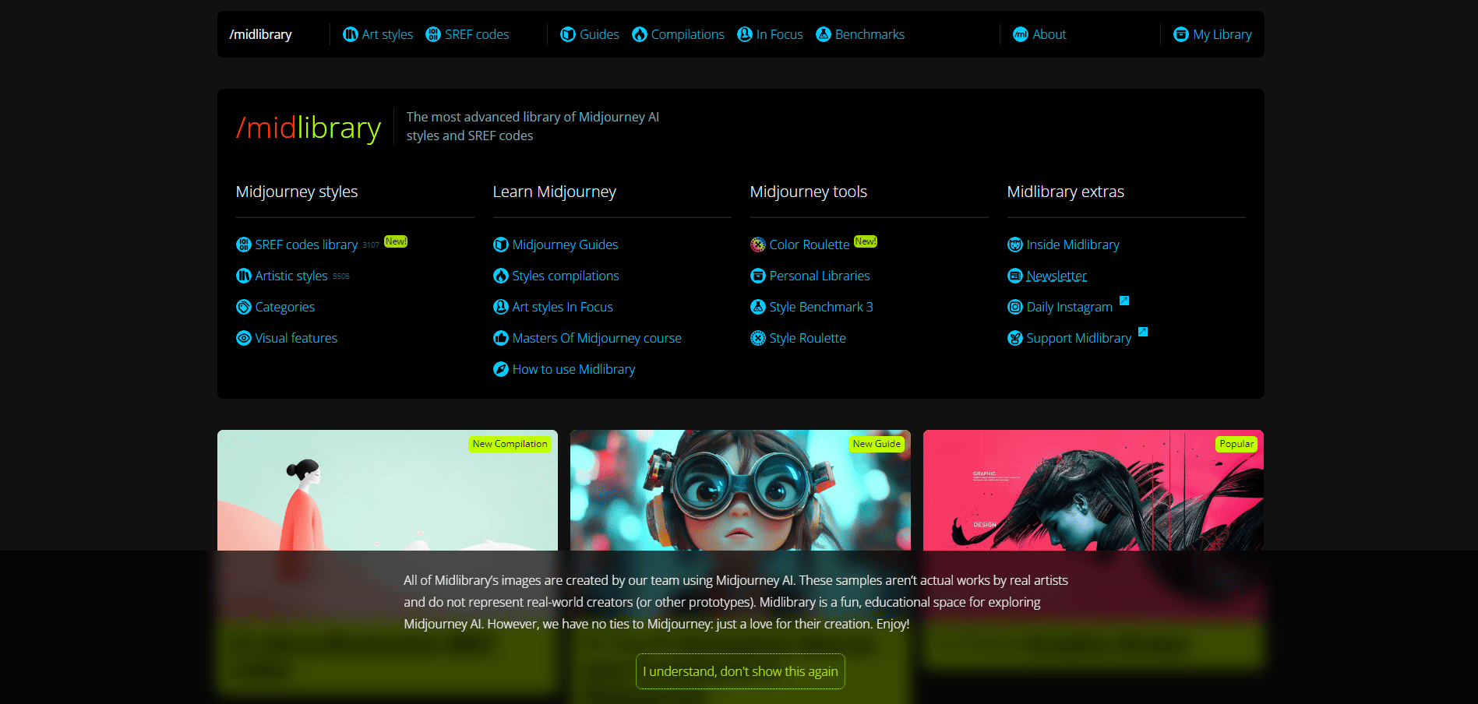1478x704 pixels.
Task: Click the 'Art styles In Focus' link text
Action: click(563, 307)
